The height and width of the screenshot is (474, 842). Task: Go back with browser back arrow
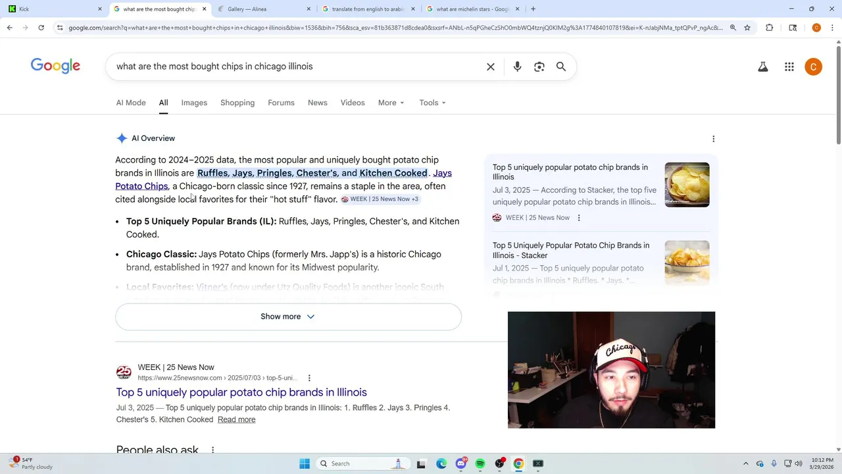(x=9, y=28)
